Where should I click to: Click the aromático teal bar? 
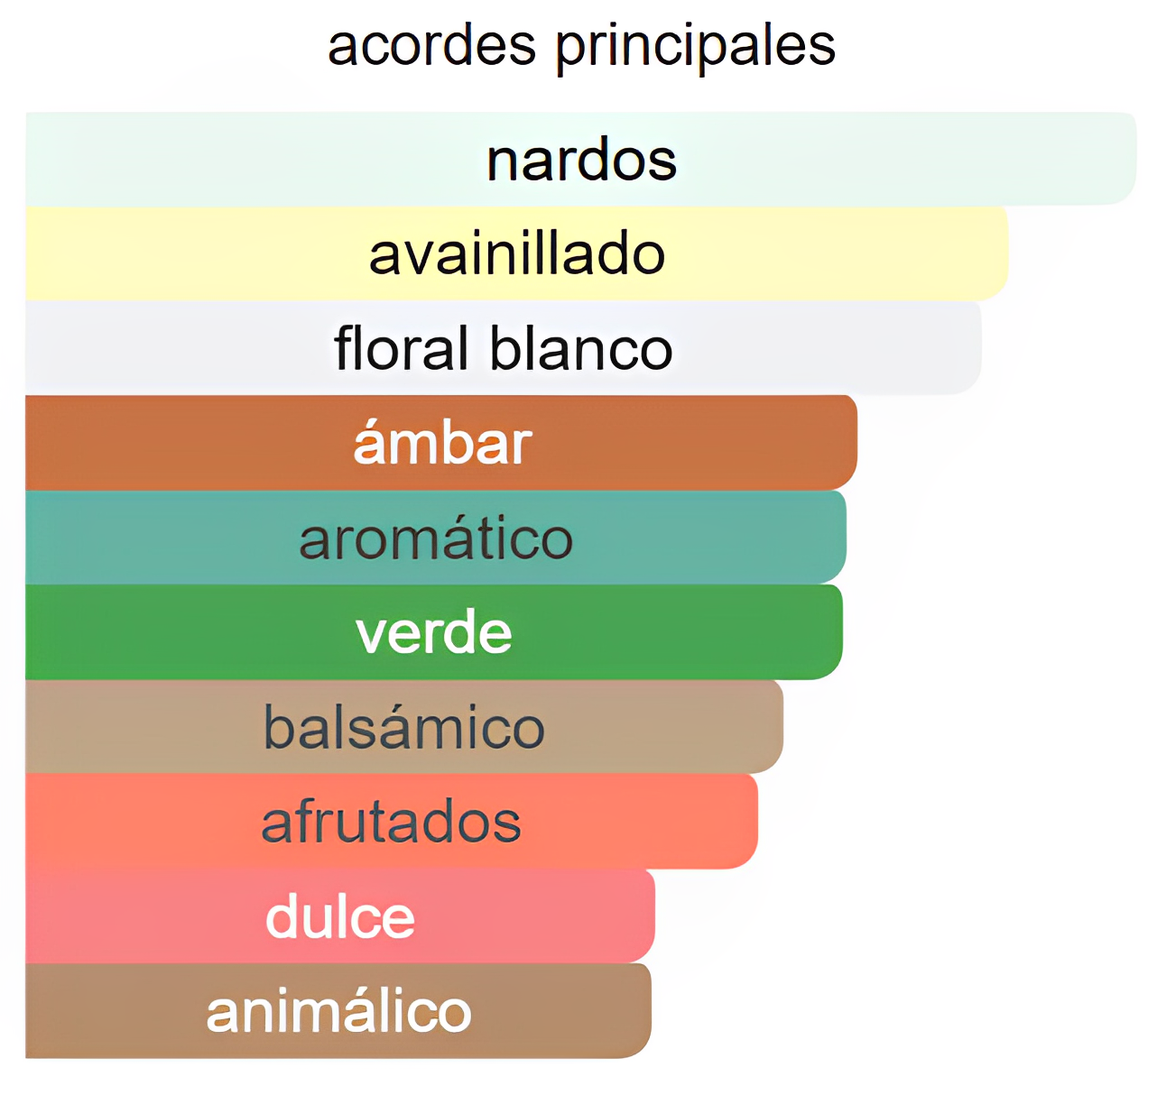coord(436,538)
